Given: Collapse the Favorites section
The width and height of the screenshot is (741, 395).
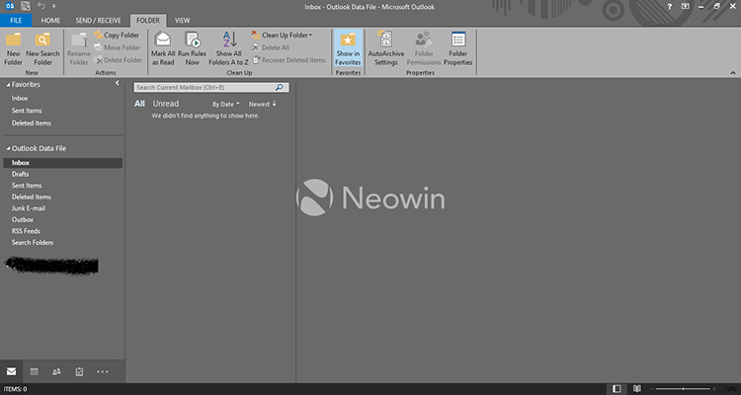Looking at the screenshot, I should click(8, 85).
